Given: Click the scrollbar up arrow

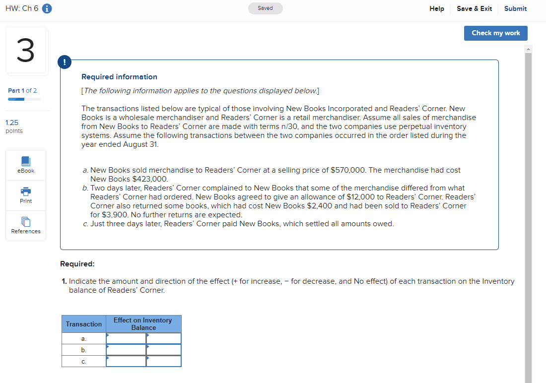Looking at the screenshot, I should 528,49.
